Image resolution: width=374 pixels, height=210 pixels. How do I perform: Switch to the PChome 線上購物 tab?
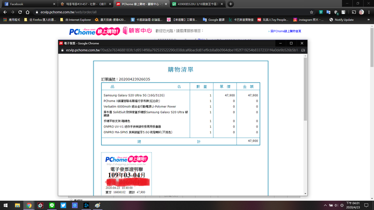coord(141,4)
